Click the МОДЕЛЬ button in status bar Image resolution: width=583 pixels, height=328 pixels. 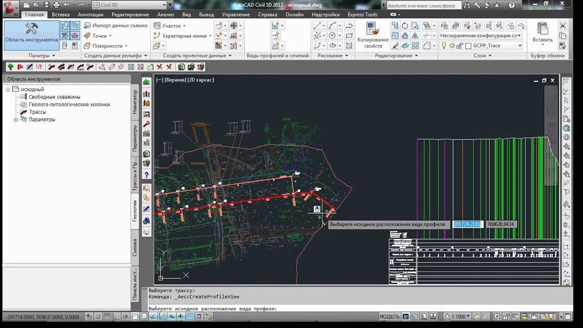click(389, 317)
